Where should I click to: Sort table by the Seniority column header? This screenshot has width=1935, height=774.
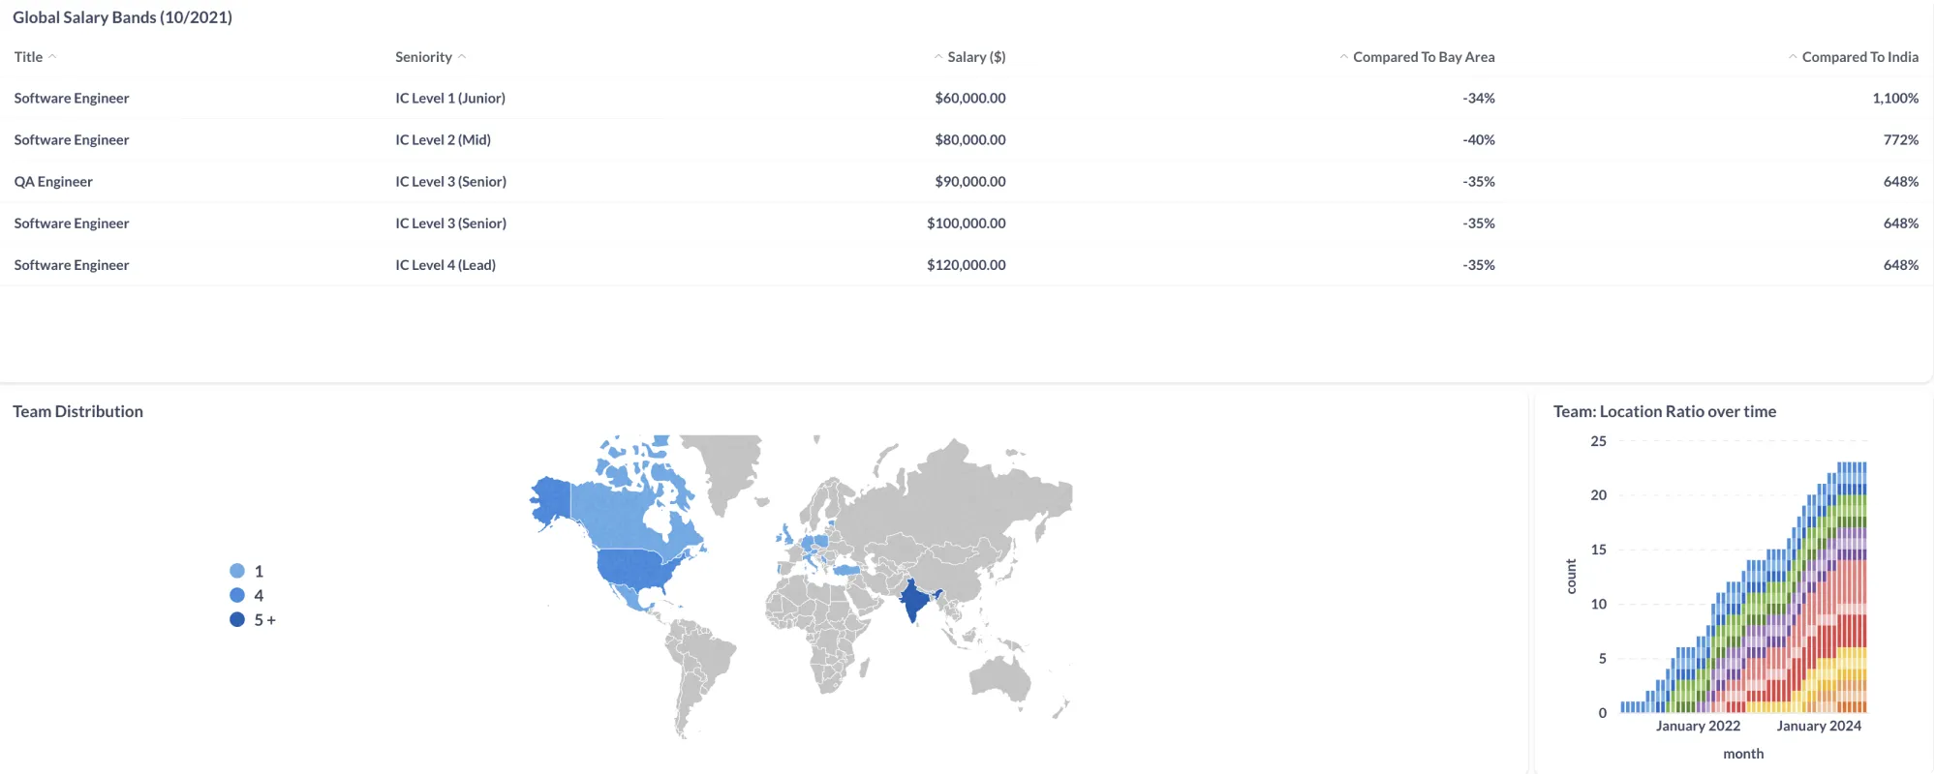423,57
